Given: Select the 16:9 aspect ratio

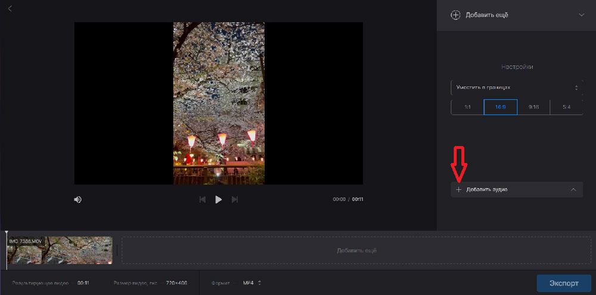Looking at the screenshot, I should [500, 107].
